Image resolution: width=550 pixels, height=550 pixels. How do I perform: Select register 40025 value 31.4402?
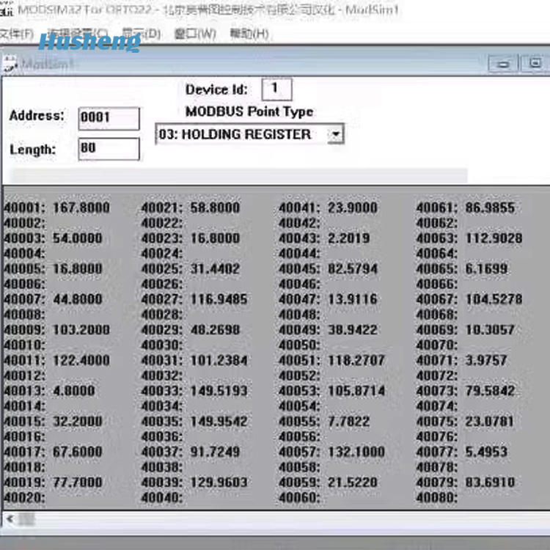point(215,268)
